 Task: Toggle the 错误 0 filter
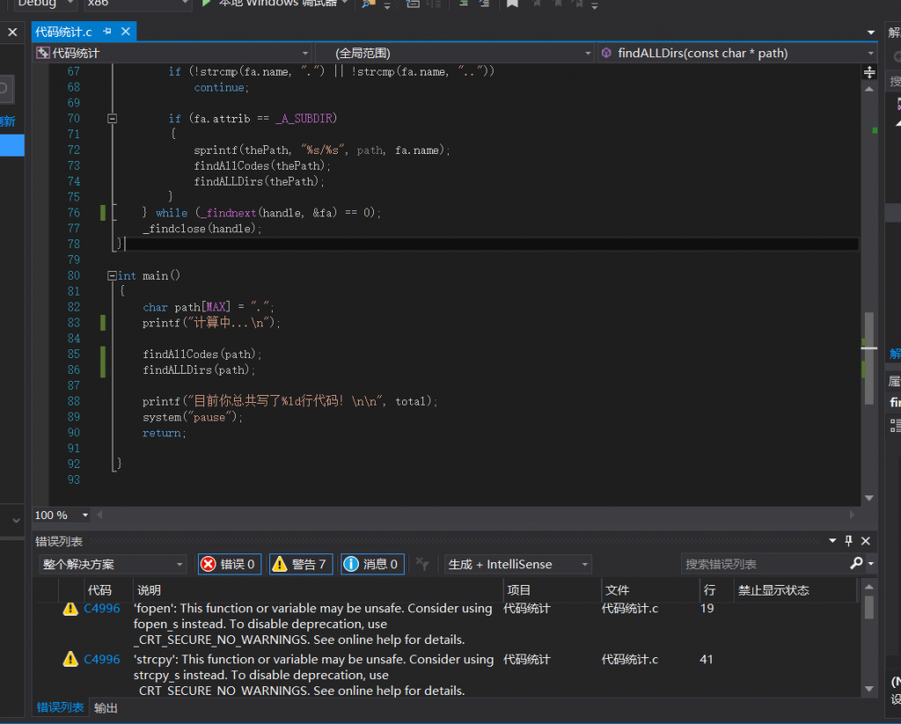click(230, 564)
